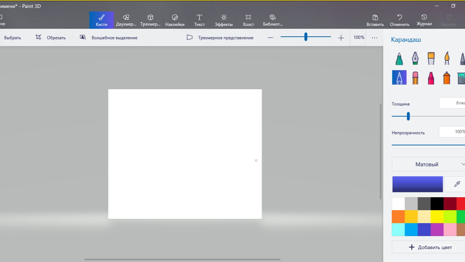Click the horizontal canvas scrollbar
The width and height of the screenshot is (465, 262).
[x=182, y=259]
